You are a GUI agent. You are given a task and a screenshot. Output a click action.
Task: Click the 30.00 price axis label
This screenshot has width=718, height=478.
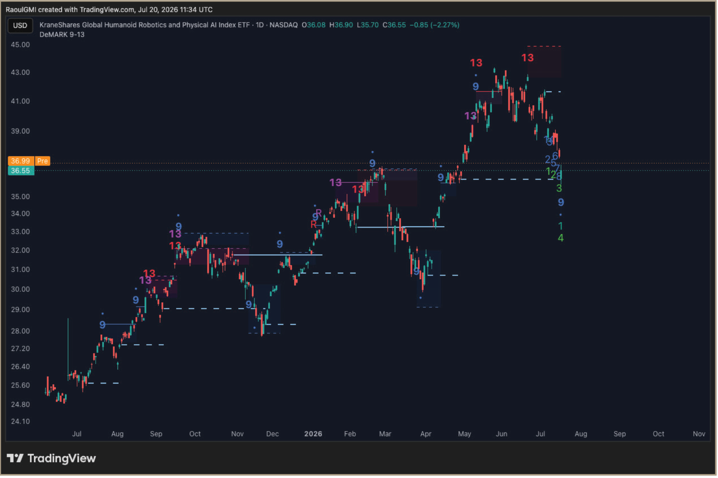(20, 289)
